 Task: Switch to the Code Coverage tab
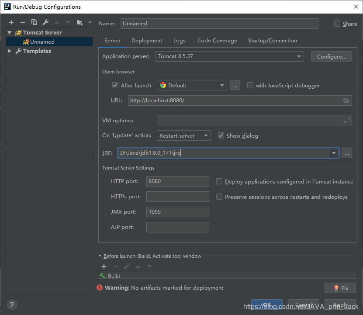(217, 41)
